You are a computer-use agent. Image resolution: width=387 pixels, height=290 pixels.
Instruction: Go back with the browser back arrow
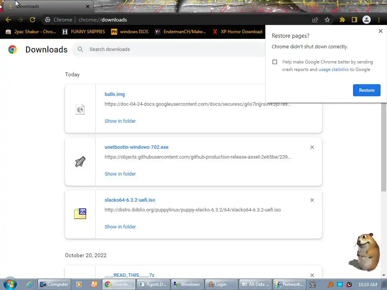(8, 20)
